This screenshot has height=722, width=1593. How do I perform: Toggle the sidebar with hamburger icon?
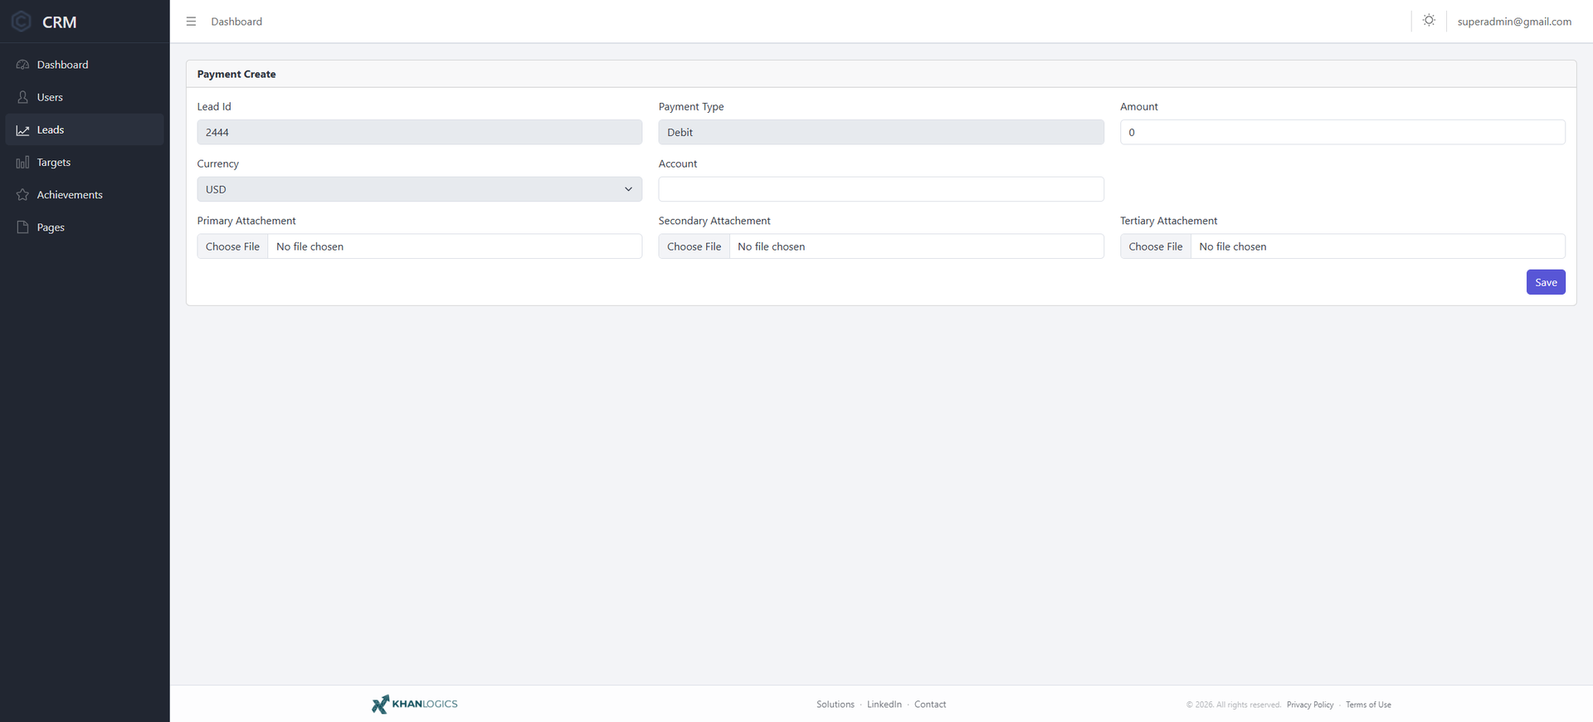click(x=191, y=22)
